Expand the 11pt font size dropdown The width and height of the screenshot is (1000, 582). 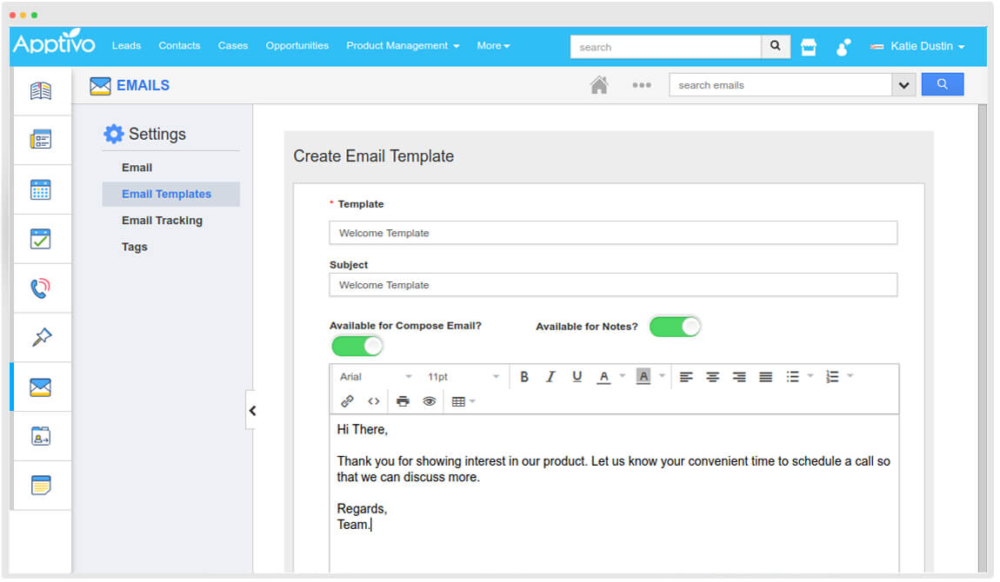(461, 376)
